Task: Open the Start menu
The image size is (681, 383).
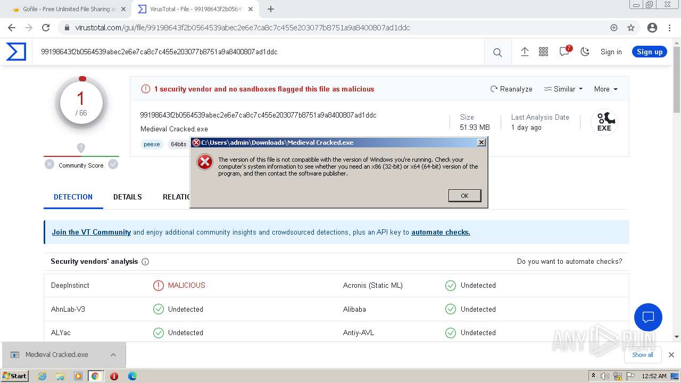Action: click(x=15, y=376)
